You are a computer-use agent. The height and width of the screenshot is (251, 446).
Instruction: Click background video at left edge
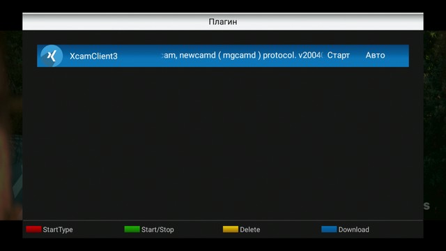11,125
